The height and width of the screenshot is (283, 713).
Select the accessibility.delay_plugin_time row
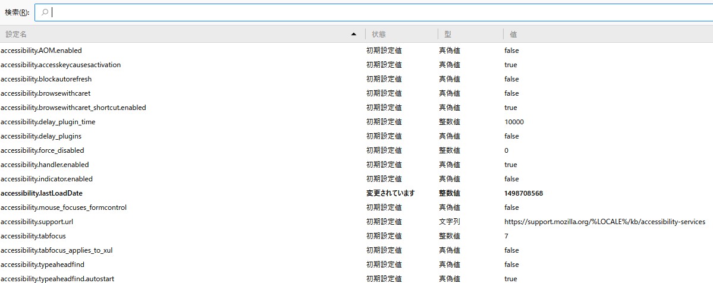[x=48, y=122]
